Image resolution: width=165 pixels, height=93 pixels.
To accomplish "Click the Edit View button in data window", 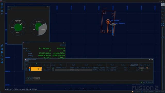I will point(63,45).
